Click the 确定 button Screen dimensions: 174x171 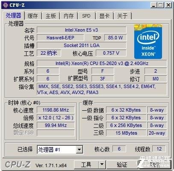[x=155, y=165]
